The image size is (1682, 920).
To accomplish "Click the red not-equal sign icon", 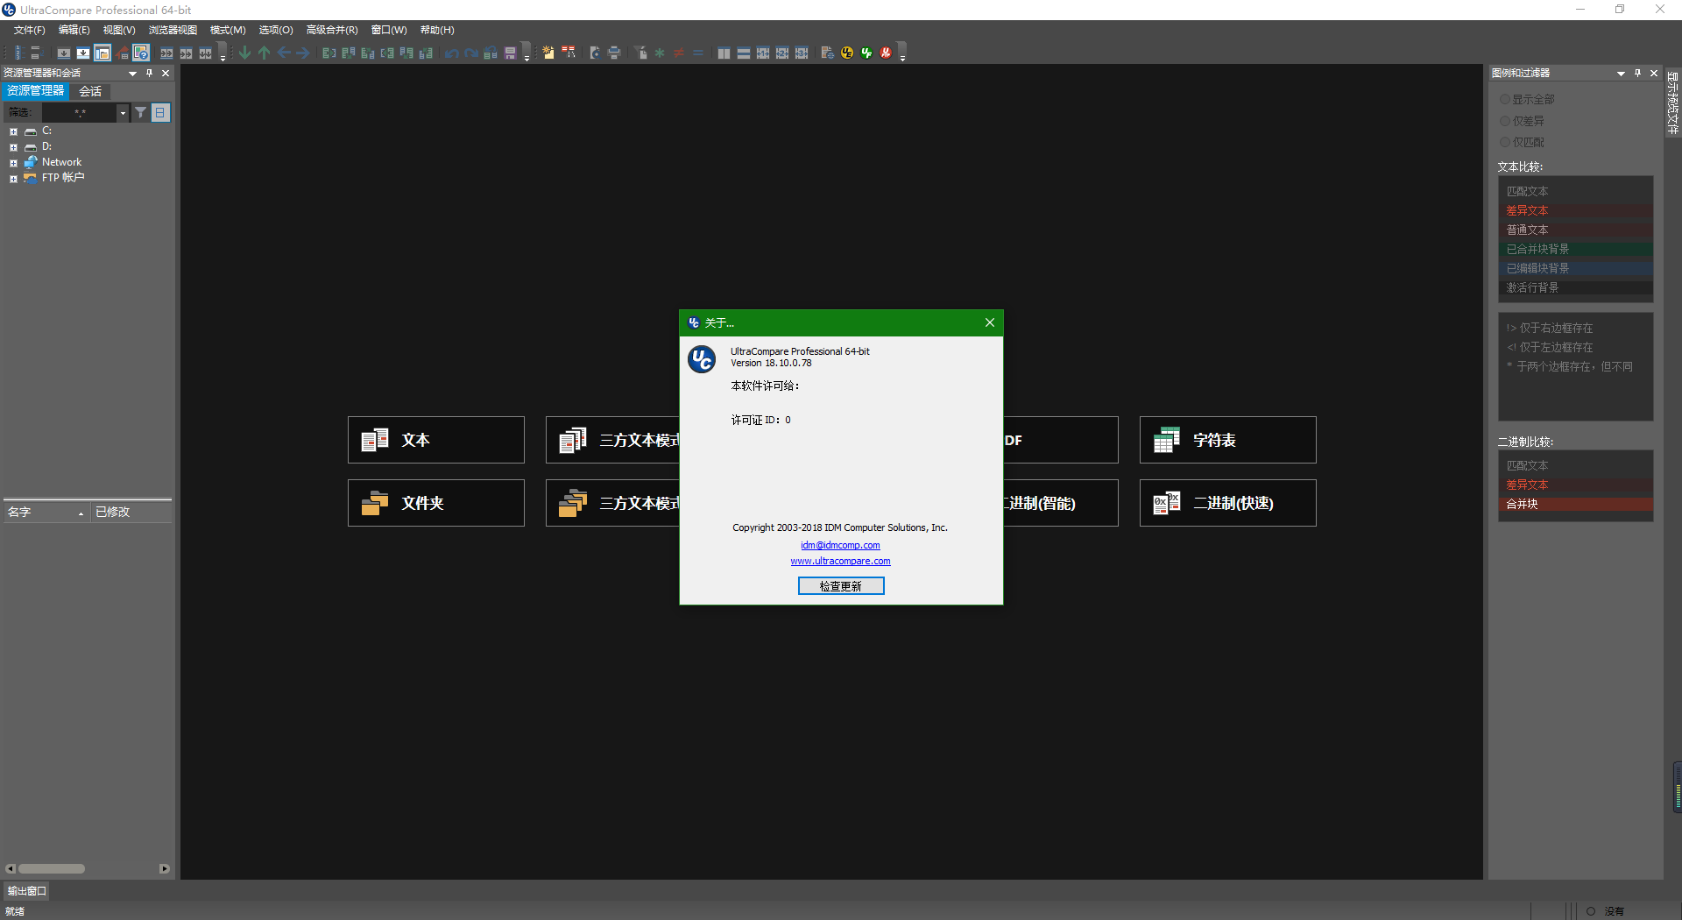I will 679,53.
